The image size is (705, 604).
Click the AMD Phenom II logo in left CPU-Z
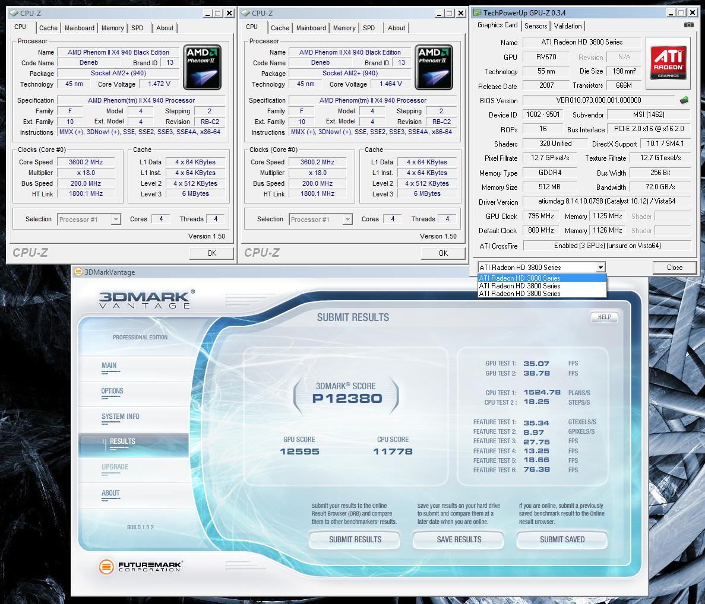coord(203,66)
